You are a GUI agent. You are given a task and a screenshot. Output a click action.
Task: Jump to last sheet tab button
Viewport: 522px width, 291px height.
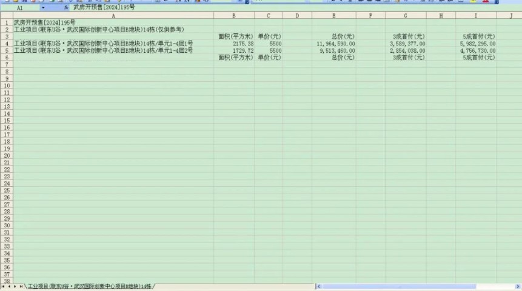21,286
